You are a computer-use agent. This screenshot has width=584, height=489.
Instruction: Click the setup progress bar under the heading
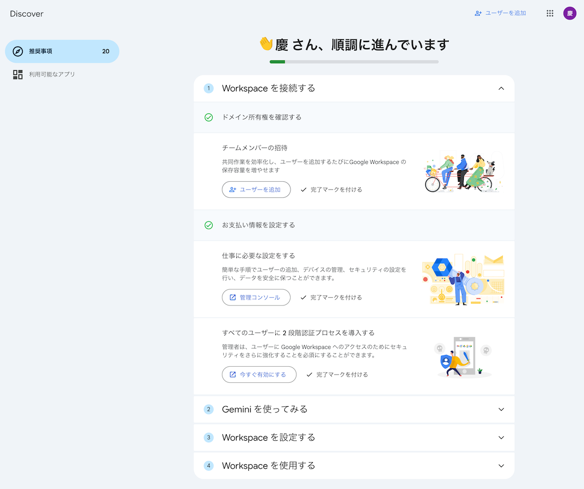pyautogui.click(x=354, y=62)
